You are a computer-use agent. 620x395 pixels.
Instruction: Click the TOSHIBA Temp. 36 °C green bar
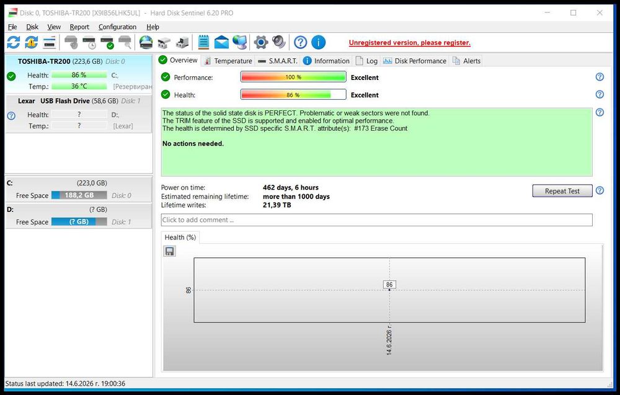79,86
